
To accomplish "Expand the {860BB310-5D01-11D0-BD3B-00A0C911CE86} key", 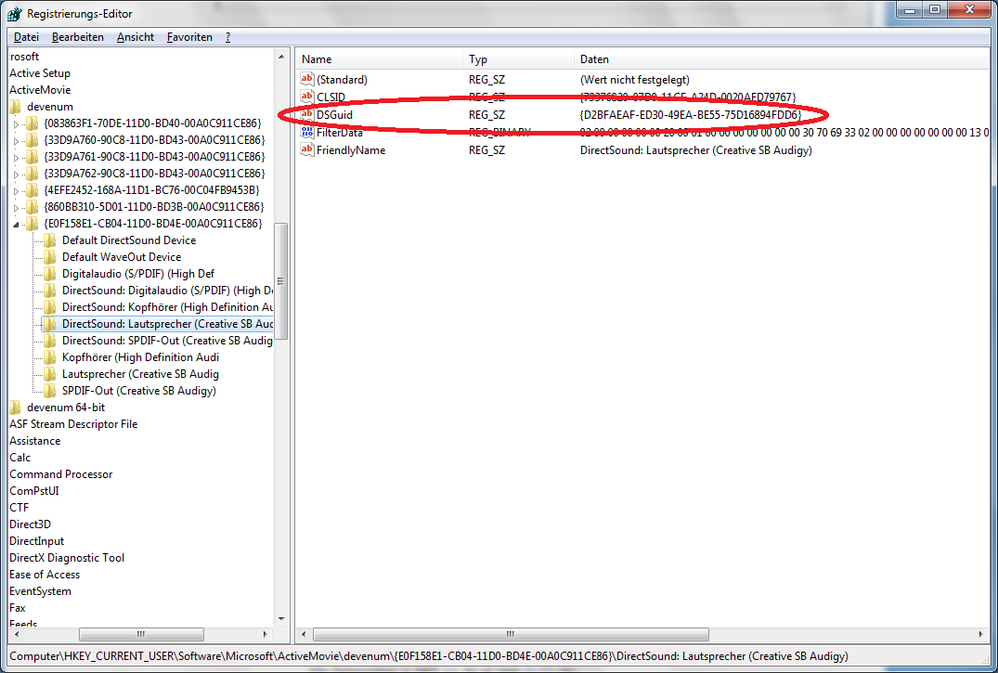I will click(x=17, y=208).
